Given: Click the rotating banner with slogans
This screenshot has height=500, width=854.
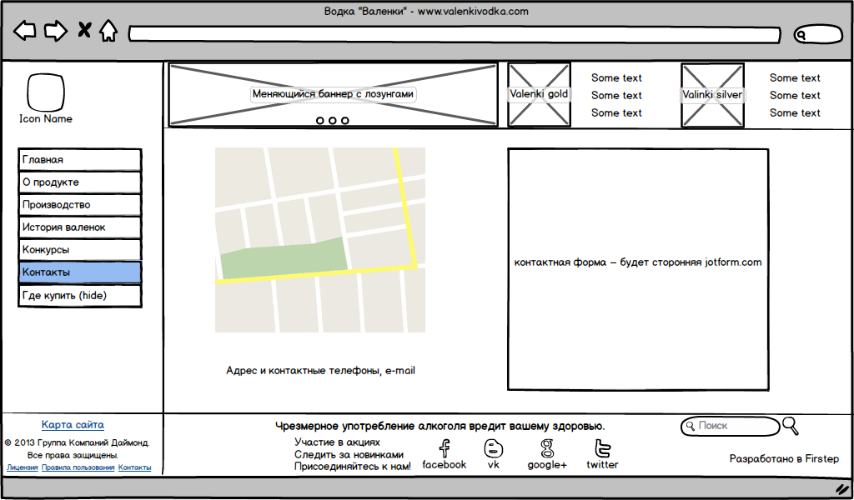Looking at the screenshot, I should pyautogui.click(x=333, y=95).
